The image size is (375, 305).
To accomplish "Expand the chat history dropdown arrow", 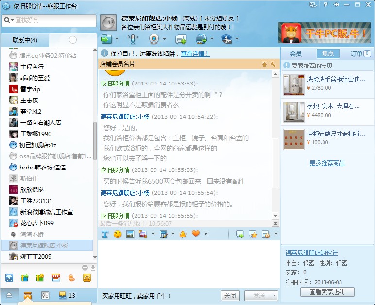I will pyautogui.click(x=276, y=234).
